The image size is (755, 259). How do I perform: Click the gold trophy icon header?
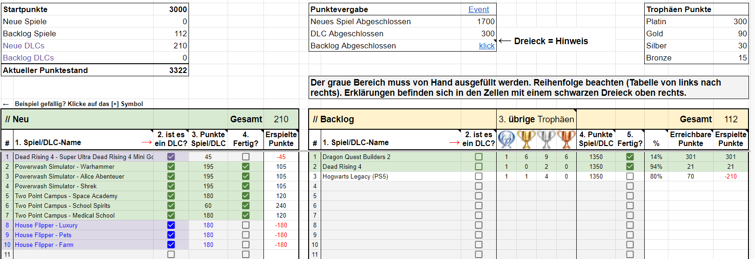[x=526, y=139]
